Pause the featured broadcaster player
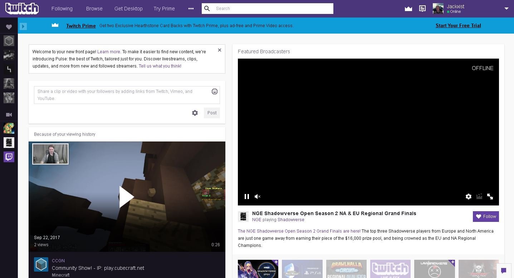 click(247, 197)
